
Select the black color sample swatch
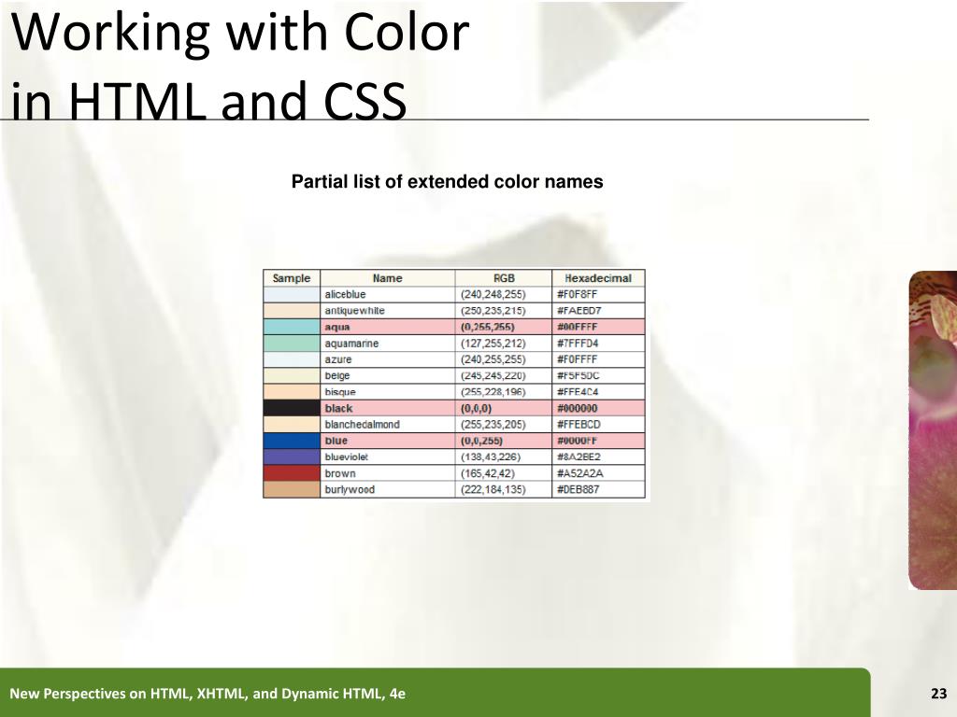[292, 408]
